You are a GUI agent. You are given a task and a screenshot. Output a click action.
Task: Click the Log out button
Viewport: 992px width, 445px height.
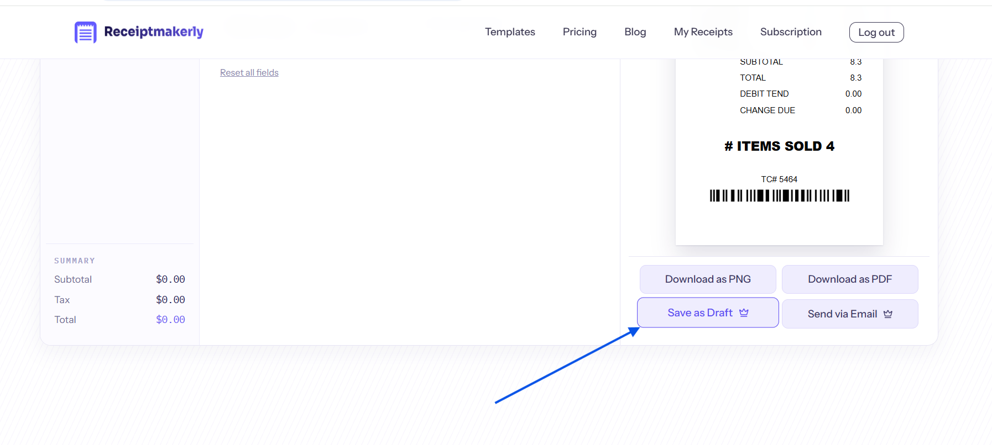pyautogui.click(x=876, y=33)
